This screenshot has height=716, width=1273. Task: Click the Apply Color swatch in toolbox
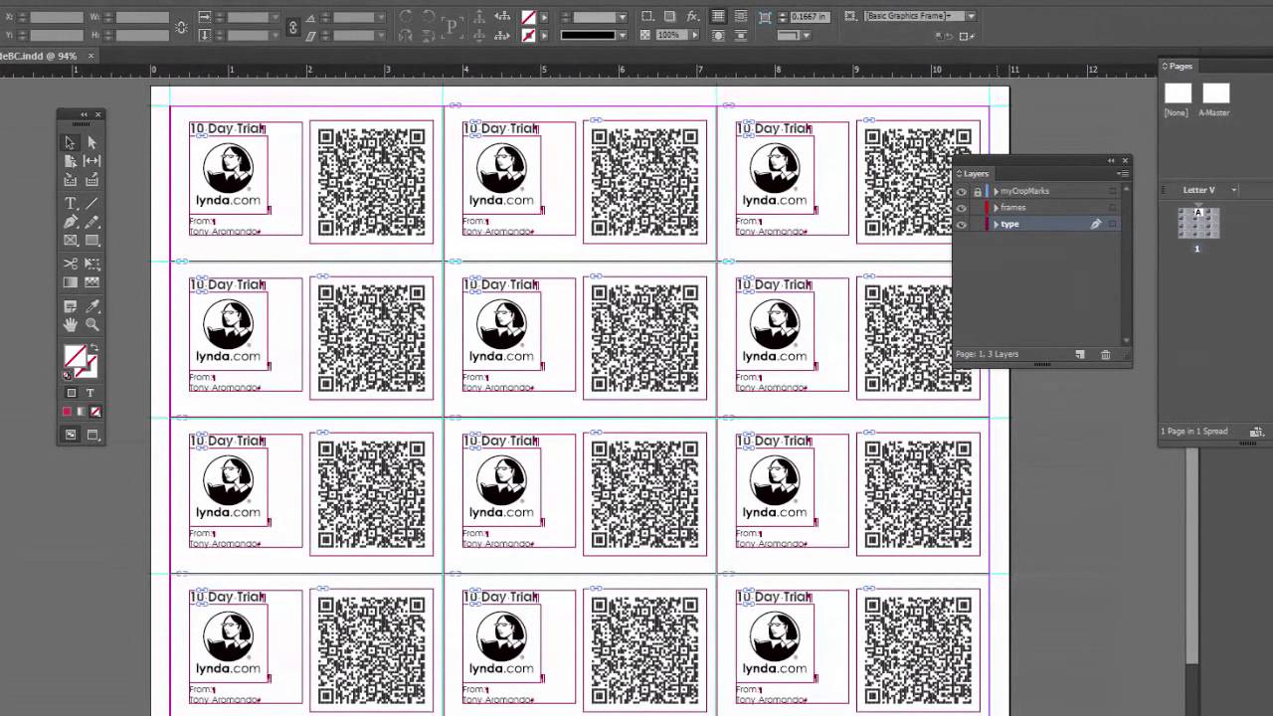point(68,412)
